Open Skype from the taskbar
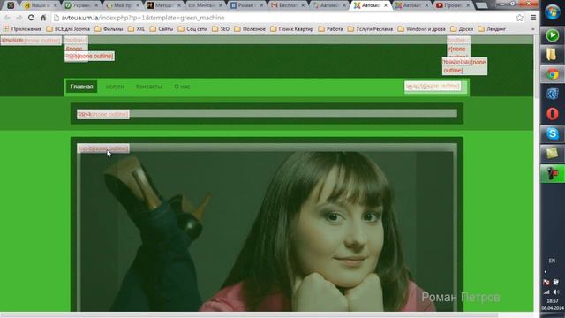Image resolution: width=565 pixels, height=318 pixels. pyautogui.click(x=553, y=133)
